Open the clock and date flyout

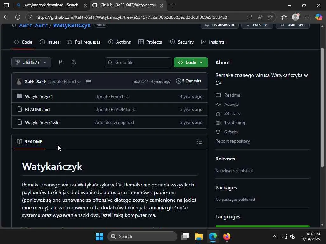310,236
